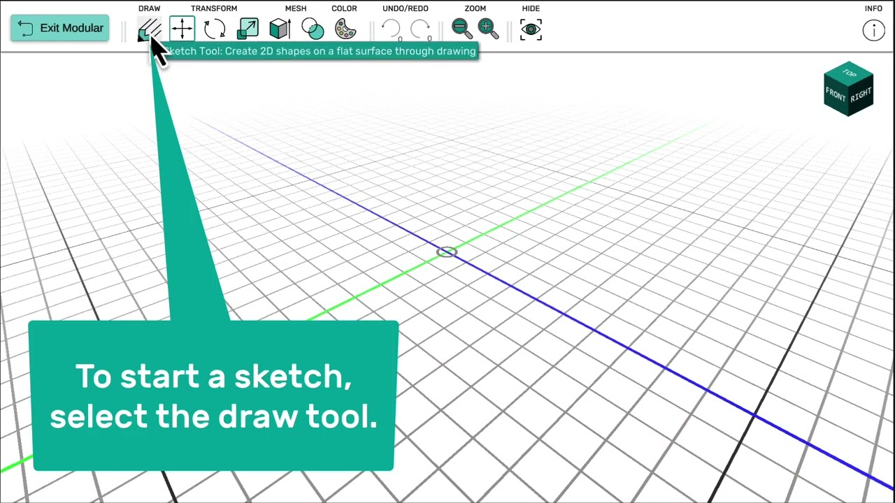Select the Move transform tool
895x503 pixels.
tap(182, 29)
